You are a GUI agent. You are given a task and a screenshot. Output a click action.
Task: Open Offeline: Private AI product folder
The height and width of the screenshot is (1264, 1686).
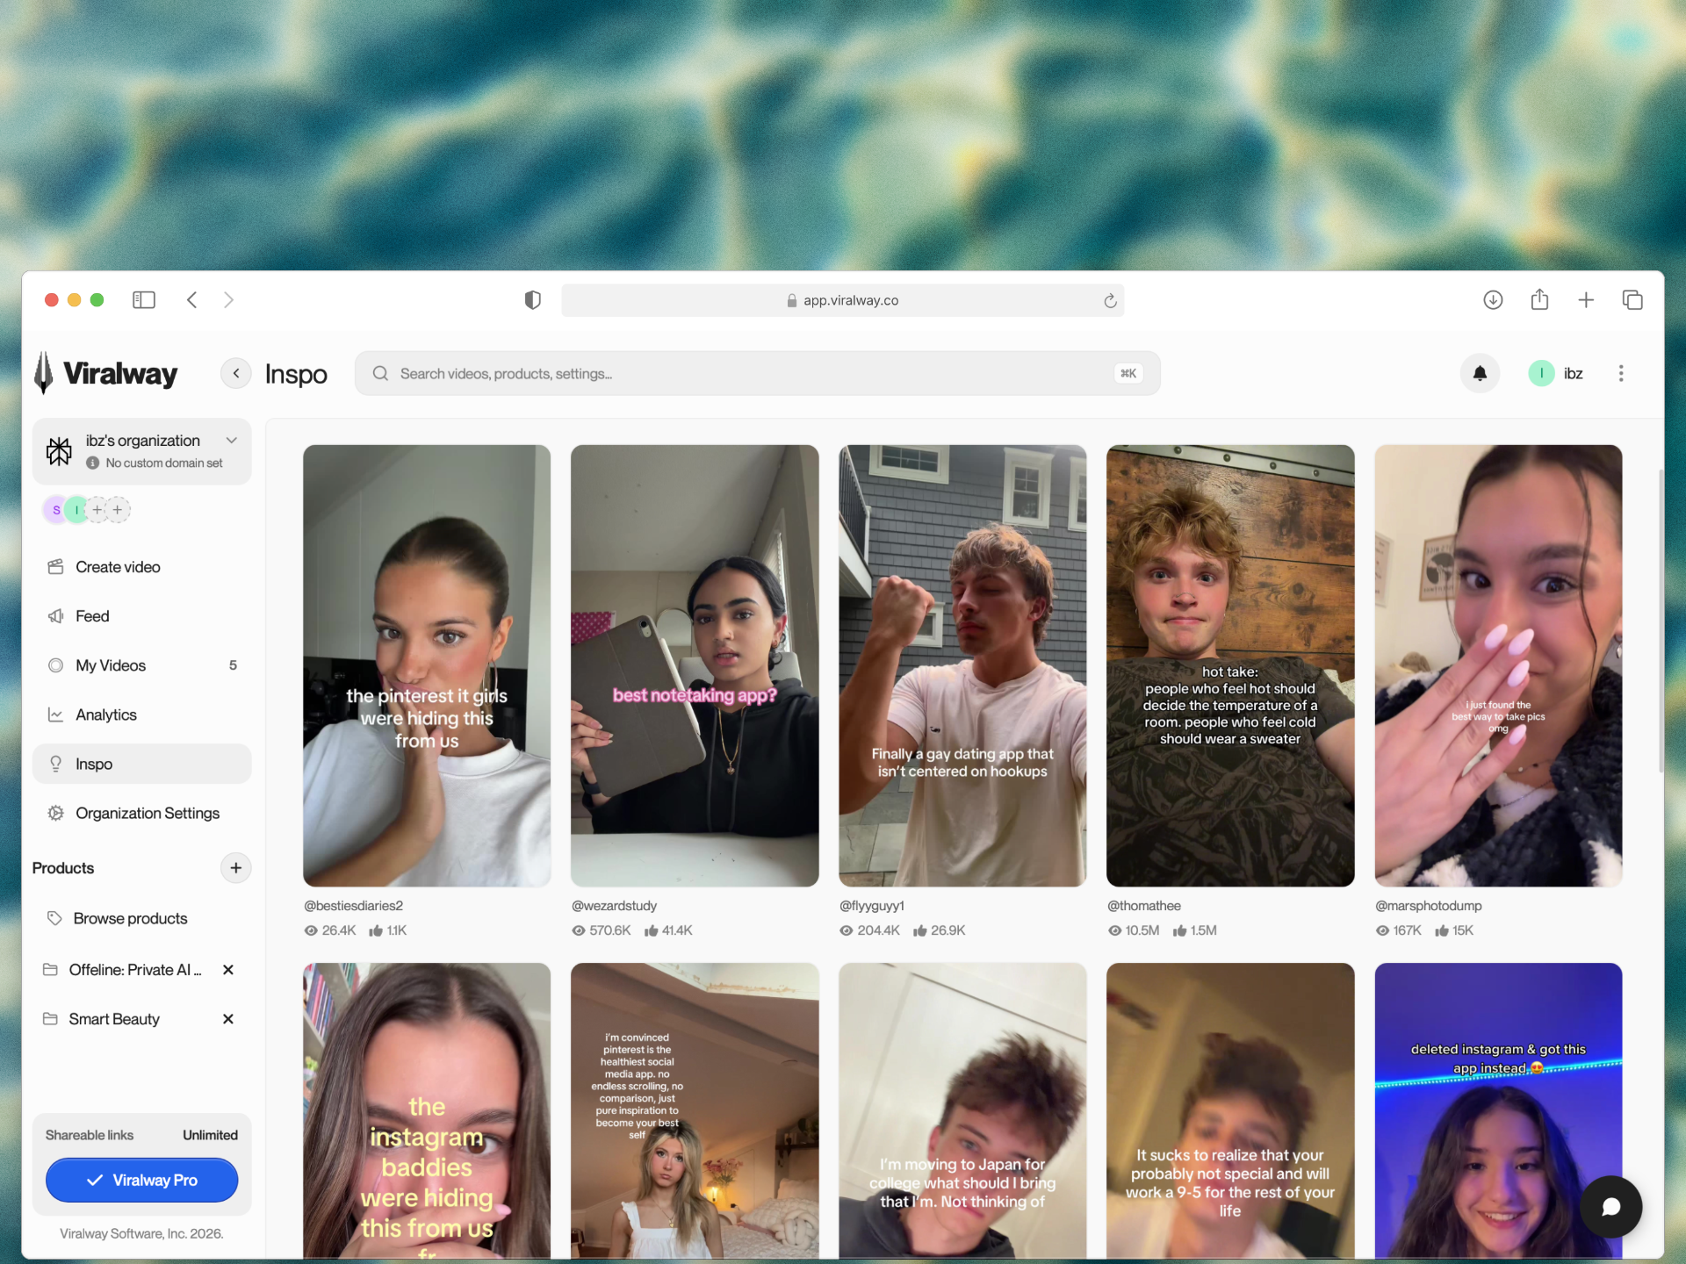click(x=123, y=970)
